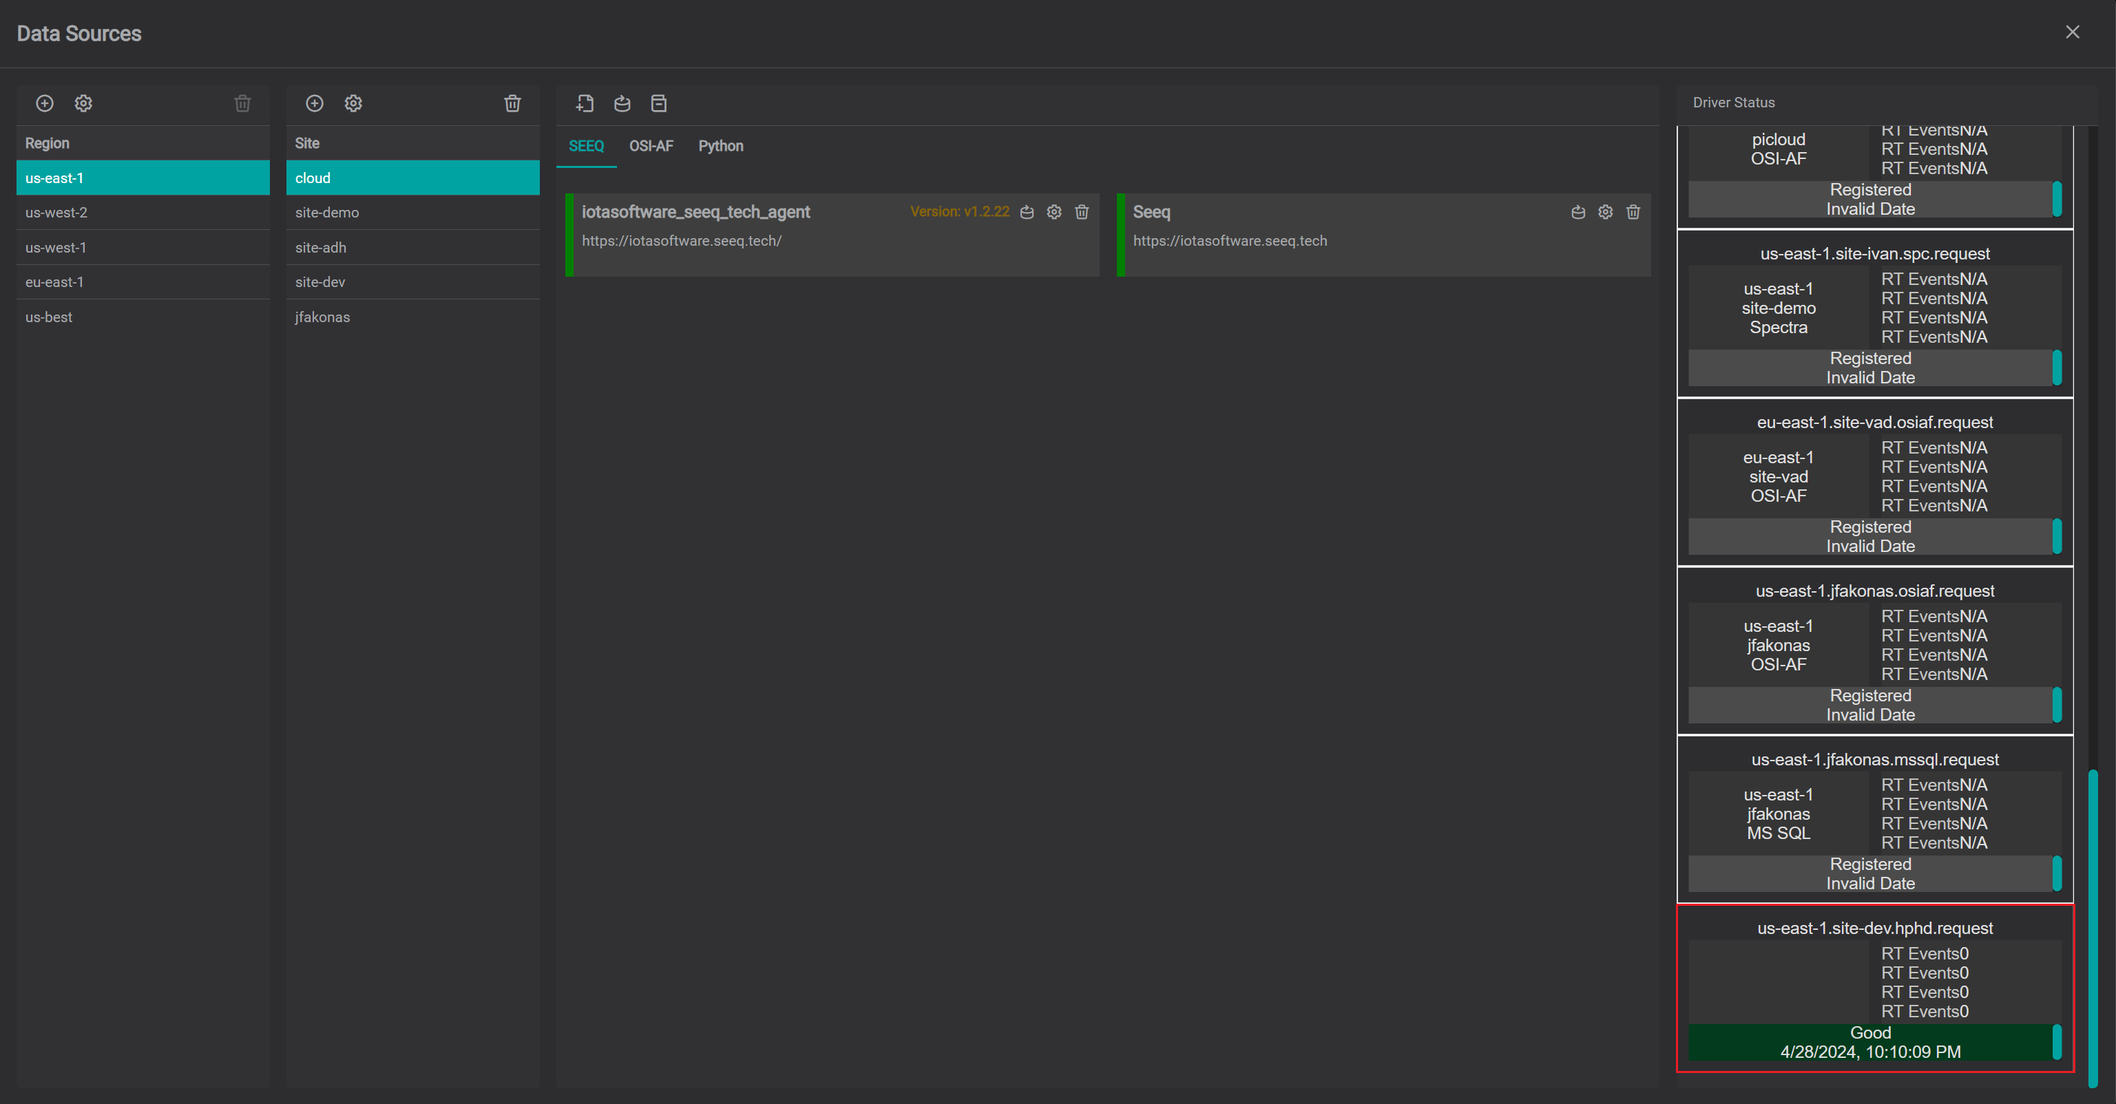Click the us-east-1.jfakonas.mssql.request driver title
This screenshot has width=2116, height=1104.
[x=1874, y=760]
